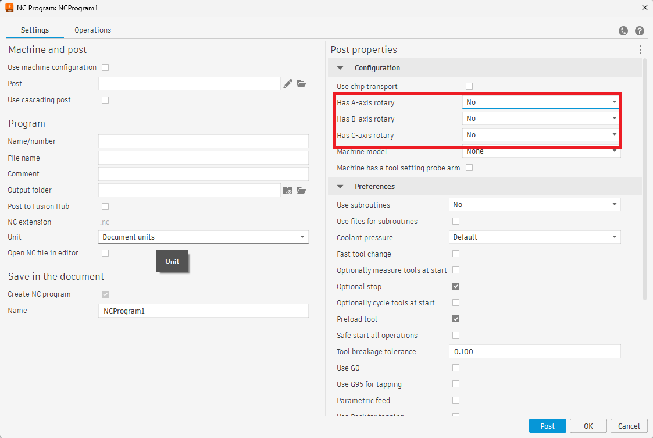Open the post library folder icon
The width and height of the screenshot is (653, 438).
pyautogui.click(x=302, y=84)
